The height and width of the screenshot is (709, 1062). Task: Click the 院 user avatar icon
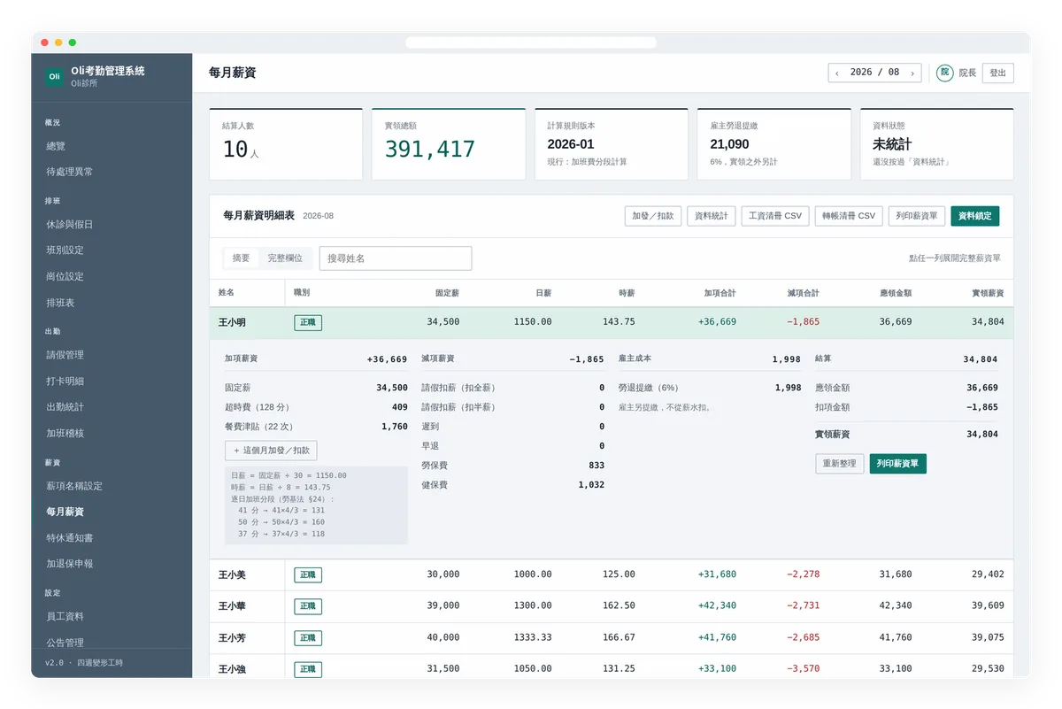coord(944,73)
